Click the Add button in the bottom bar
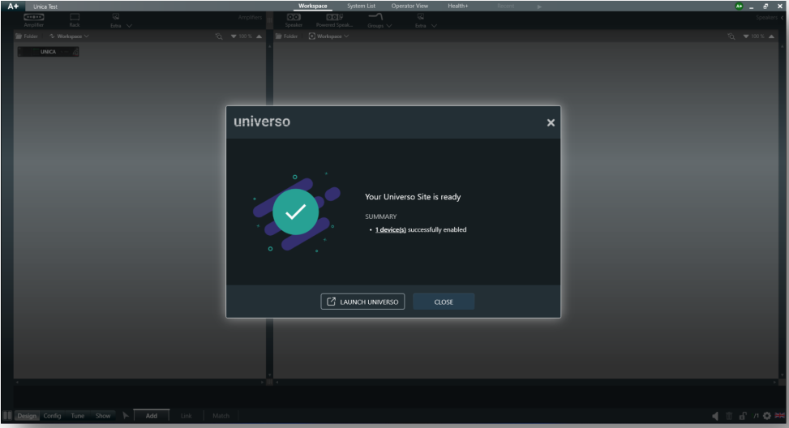The width and height of the screenshot is (789, 428). pyautogui.click(x=152, y=416)
